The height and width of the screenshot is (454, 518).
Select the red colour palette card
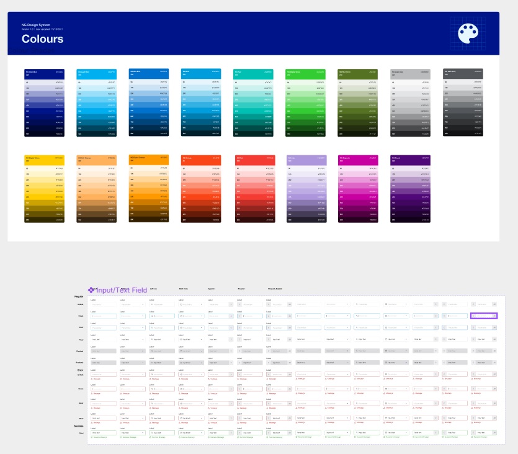(253, 189)
